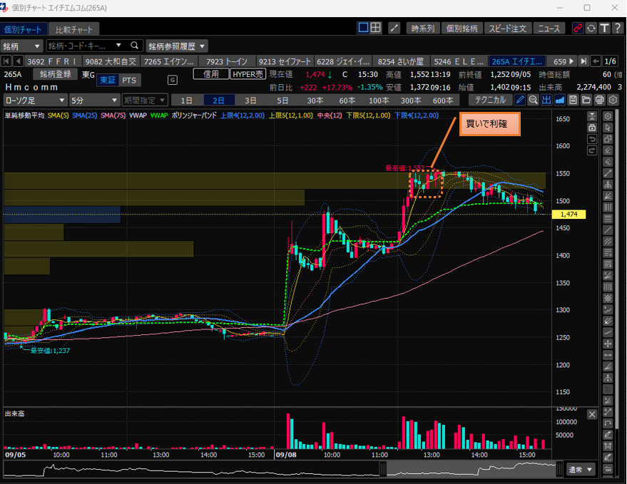Click the refresh chart icon
This screenshot has height=484, width=627.
[591, 29]
